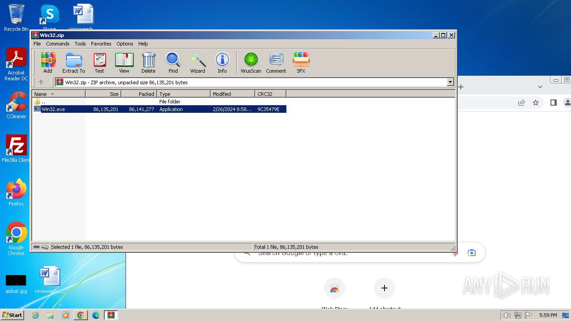Open Internet Explorer from taskbar
The height and width of the screenshot is (321, 571).
[x=35, y=315]
